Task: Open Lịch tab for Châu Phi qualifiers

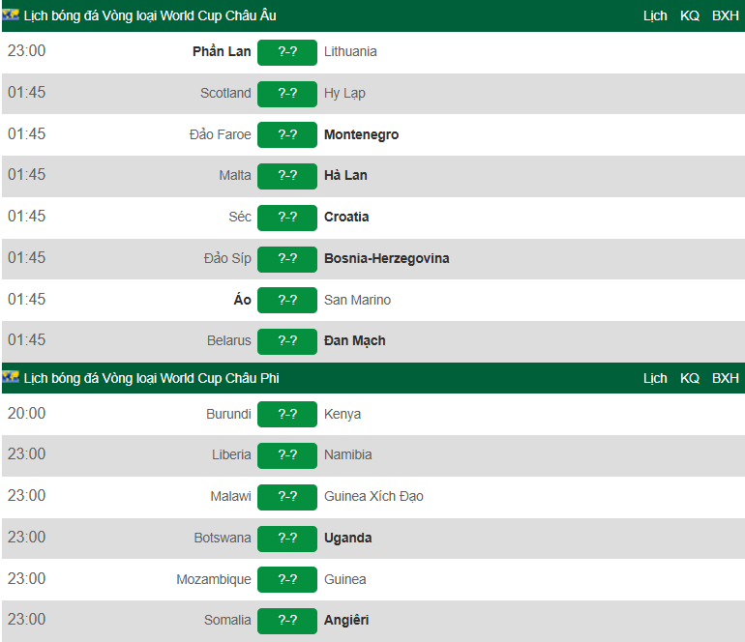Action: coord(655,378)
